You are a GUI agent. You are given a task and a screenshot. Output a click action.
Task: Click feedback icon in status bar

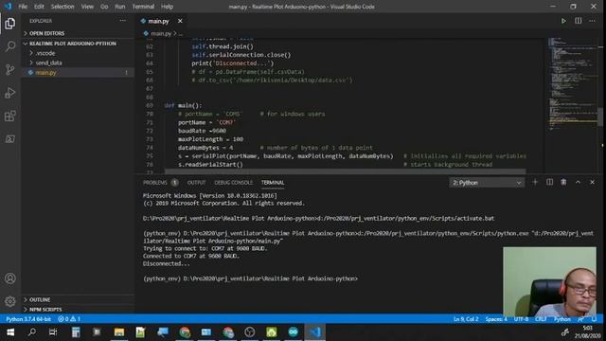580,319
